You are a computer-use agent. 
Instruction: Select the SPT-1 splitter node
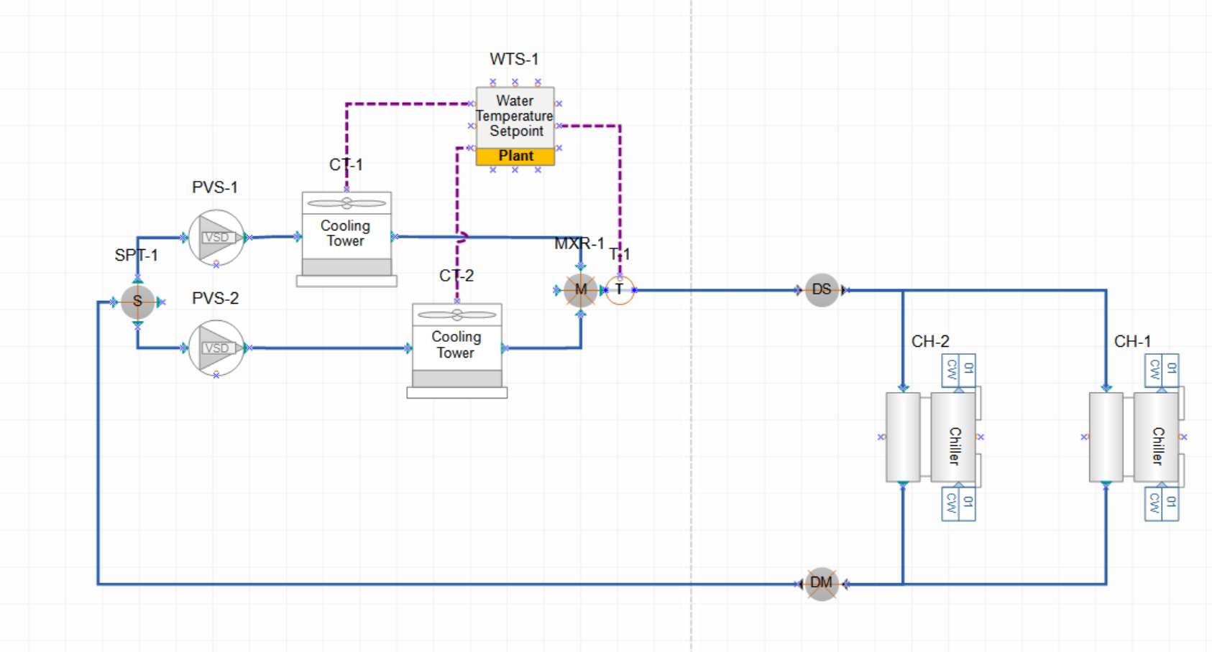pos(137,302)
